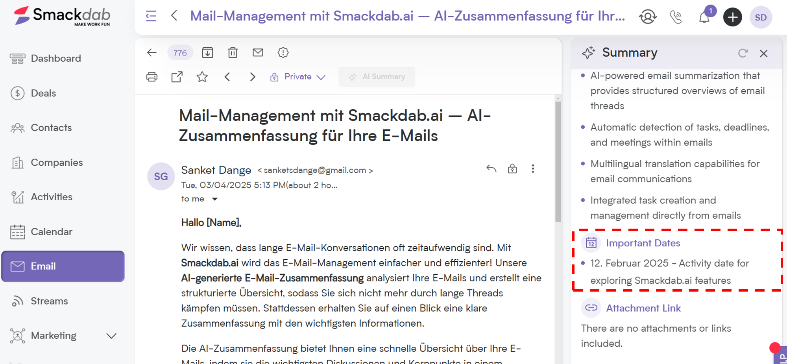Return to inbox with back arrow
Screen dimensions: 787x364
point(152,52)
